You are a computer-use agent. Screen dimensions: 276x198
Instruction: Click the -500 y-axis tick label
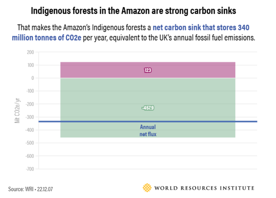click(30, 143)
